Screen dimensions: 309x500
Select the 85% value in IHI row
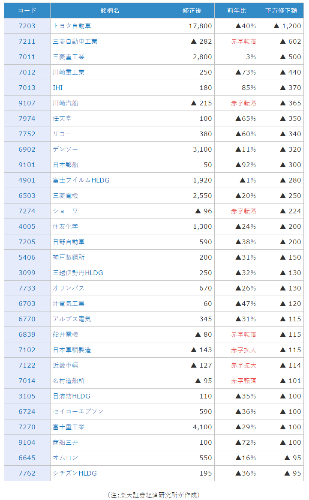249,88
